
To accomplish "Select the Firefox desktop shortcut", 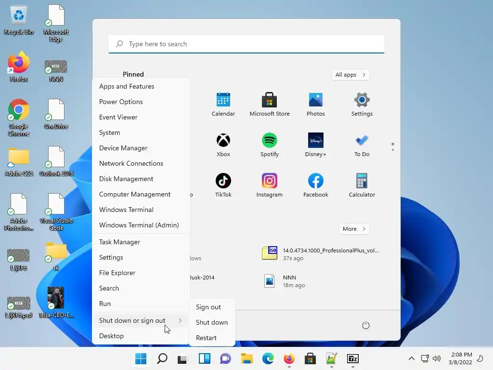I will pos(19,67).
